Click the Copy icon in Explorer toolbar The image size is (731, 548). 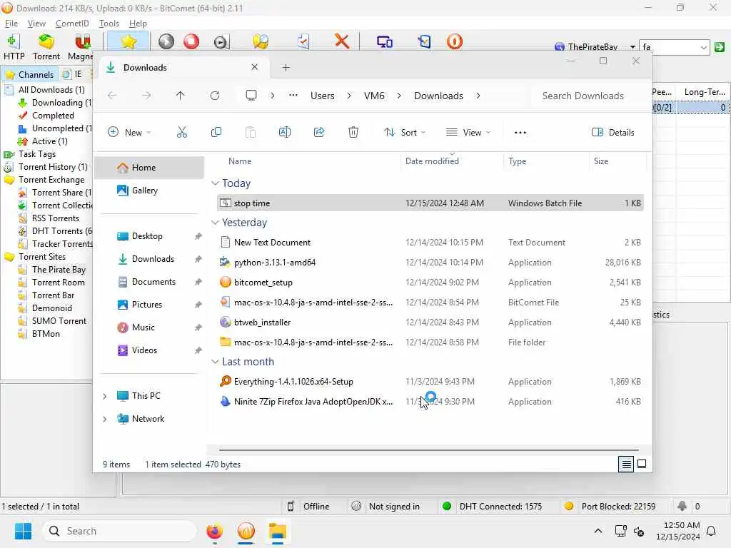[x=216, y=132]
